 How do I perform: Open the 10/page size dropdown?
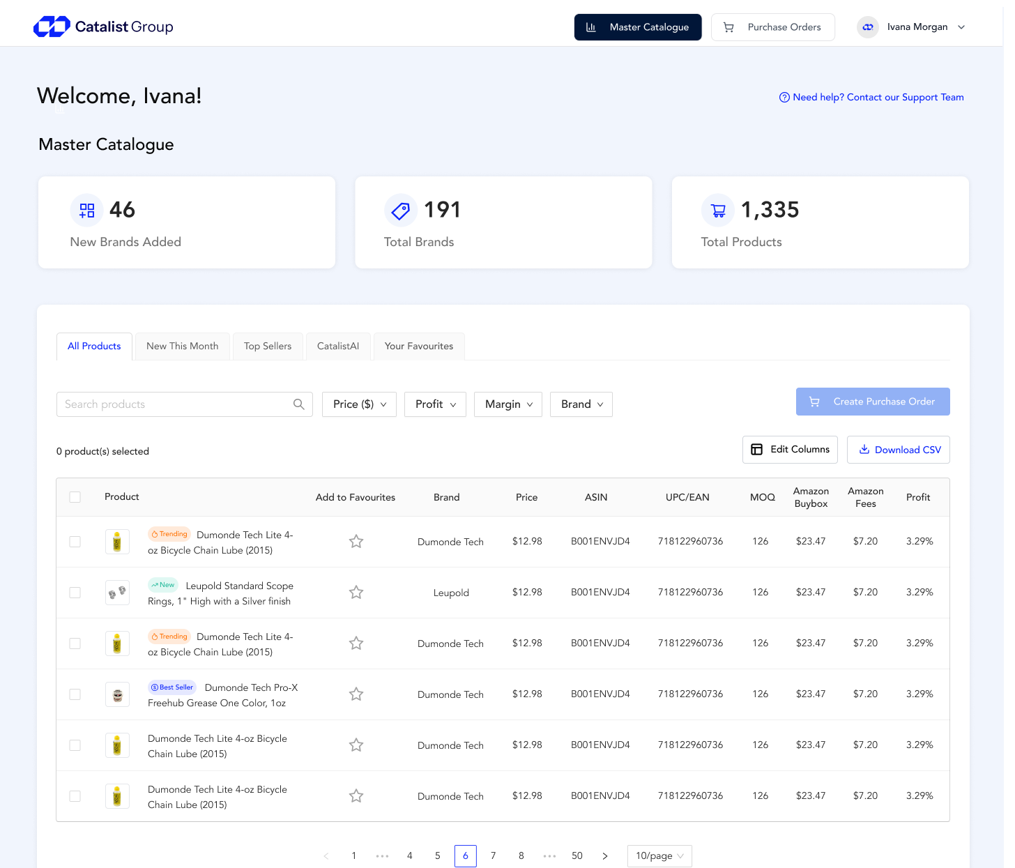coord(659,855)
